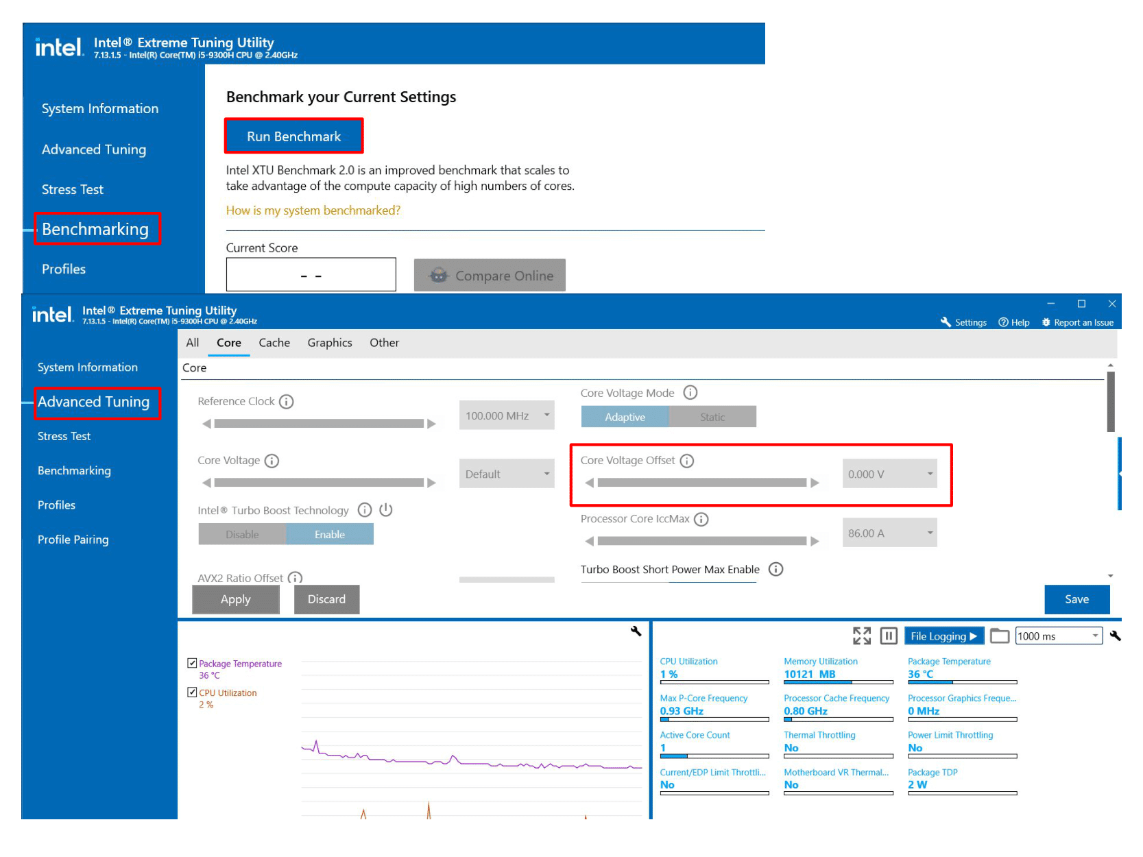
Task: Set Core Voltage Mode to Static
Action: click(x=712, y=417)
